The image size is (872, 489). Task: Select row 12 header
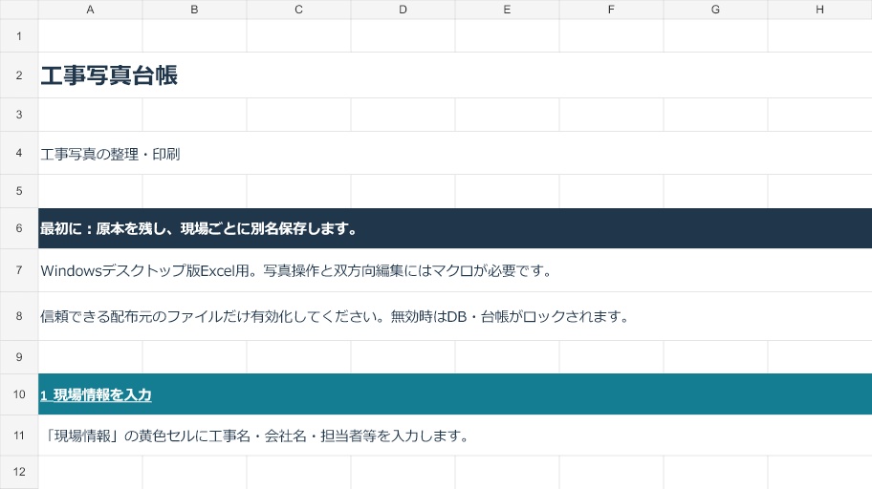click(19, 472)
